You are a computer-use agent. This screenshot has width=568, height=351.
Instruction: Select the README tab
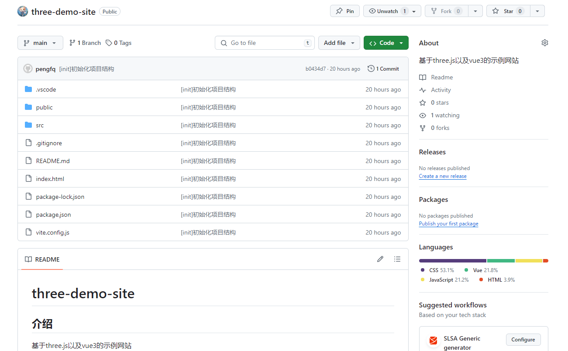pos(42,259)
